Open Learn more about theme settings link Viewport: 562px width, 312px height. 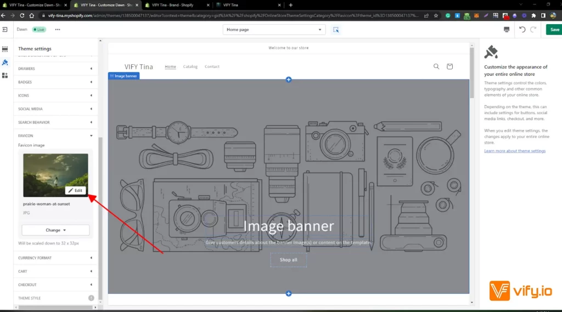pos(514,151)
